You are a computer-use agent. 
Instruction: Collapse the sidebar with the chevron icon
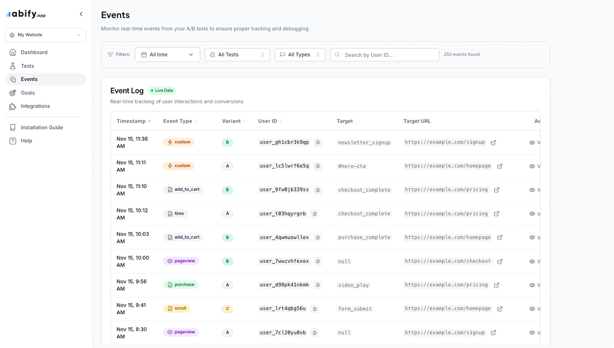pyautogui.click(x=81, y=14)
